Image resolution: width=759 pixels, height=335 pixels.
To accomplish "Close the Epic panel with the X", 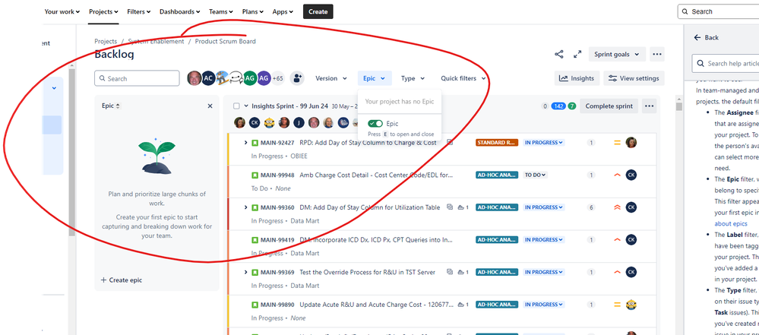I will (x=210, y=106).
